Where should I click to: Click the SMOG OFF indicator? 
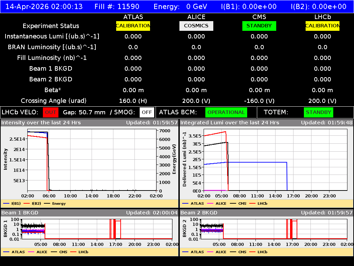point(147,112)
